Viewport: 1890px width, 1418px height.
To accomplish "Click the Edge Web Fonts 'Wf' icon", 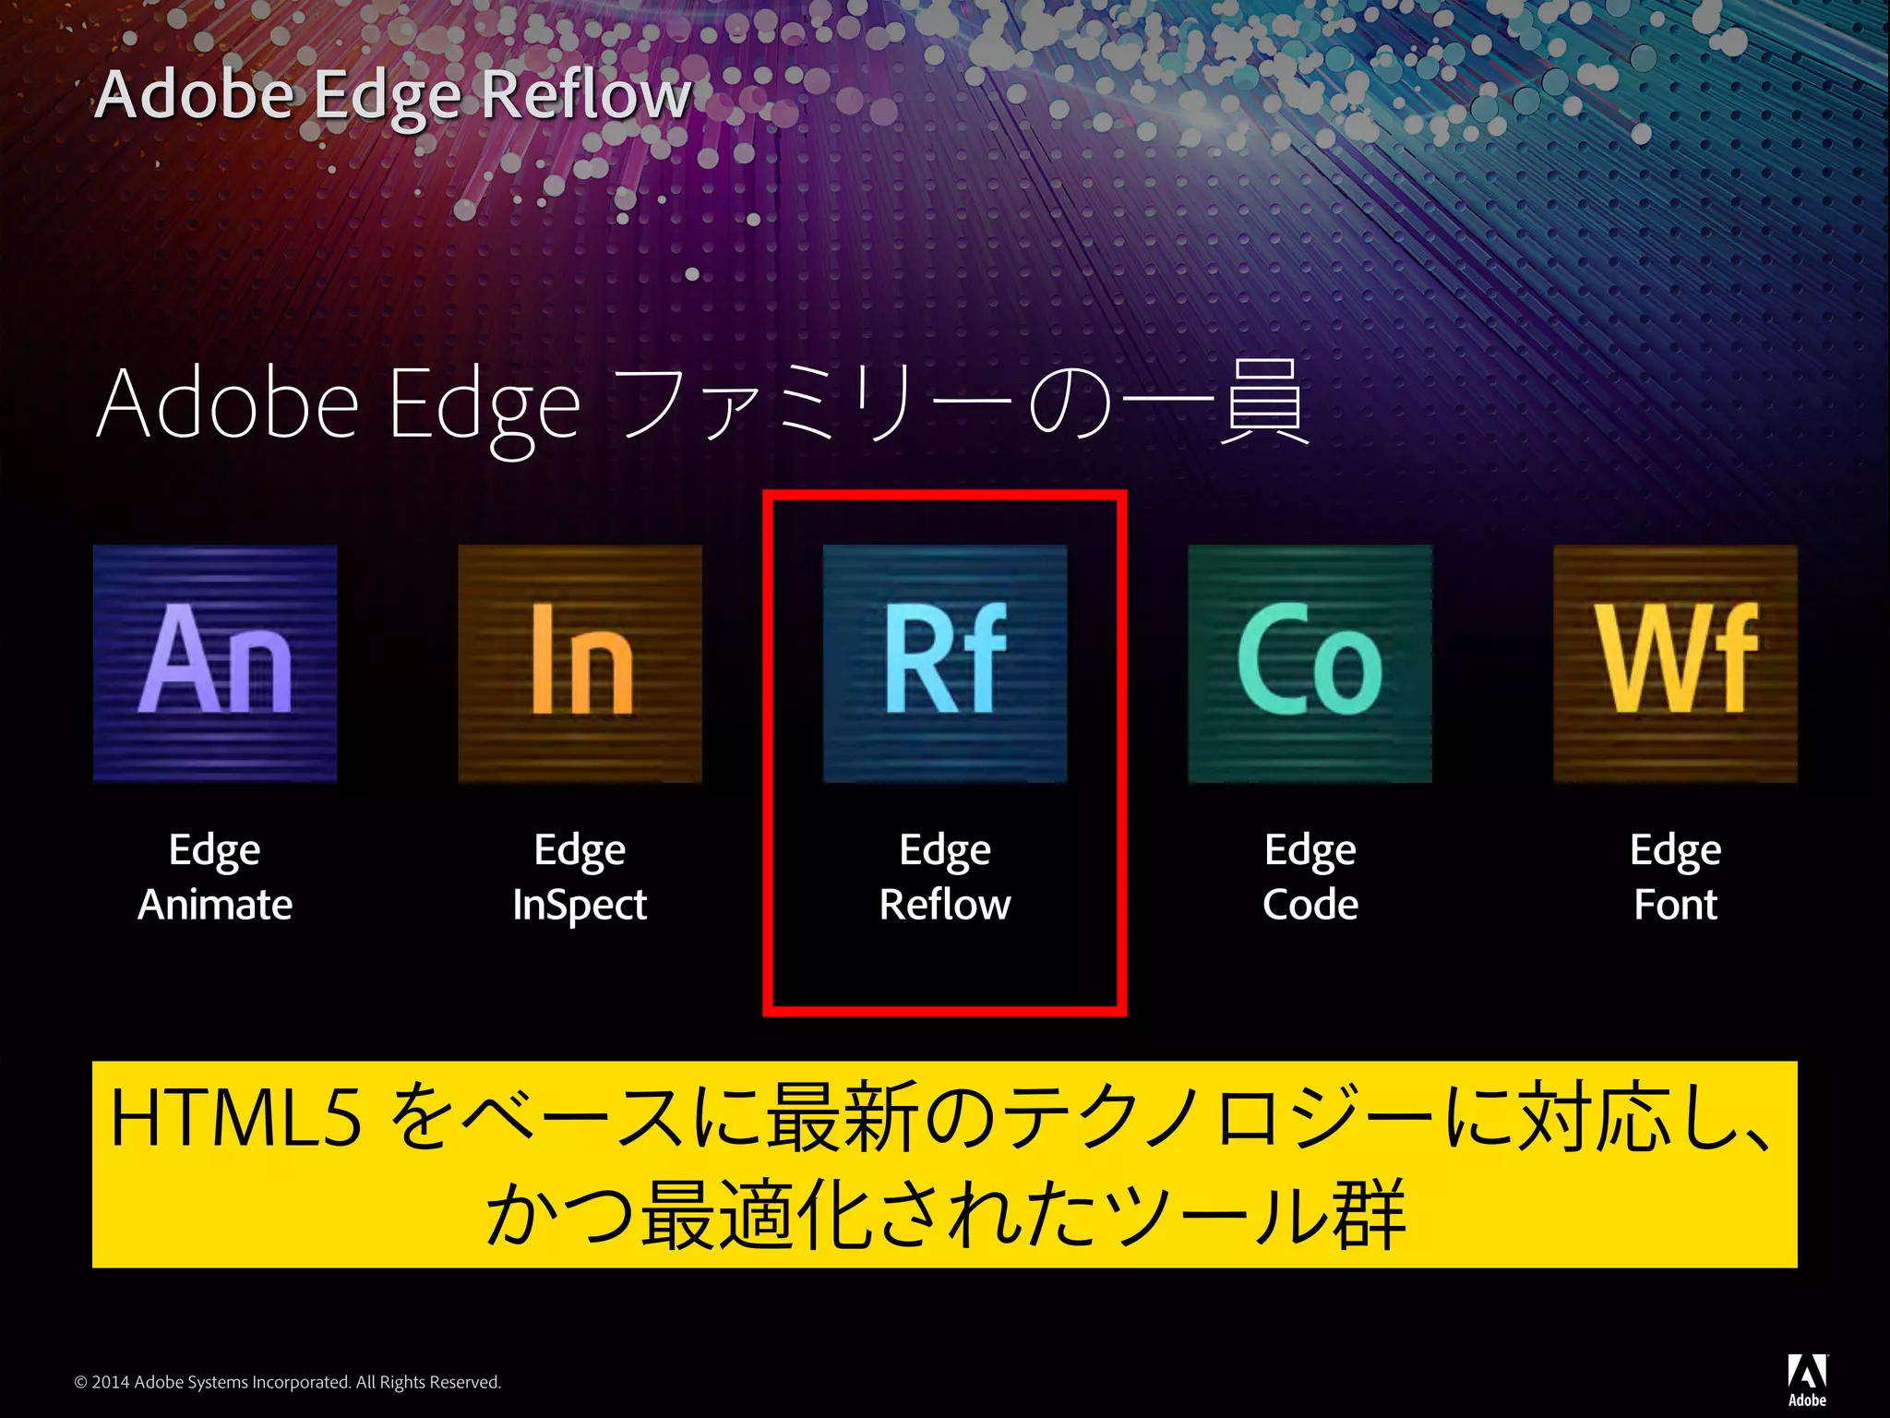I will [x=1675, y=663].
